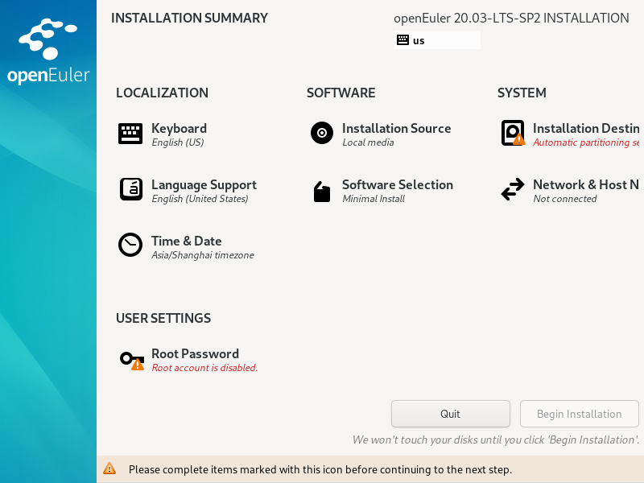Image resolution: width=644 pixels, height=483 pixels.
Task: Click 'Automatic partitioning' warning text
Action: [586, 142]
